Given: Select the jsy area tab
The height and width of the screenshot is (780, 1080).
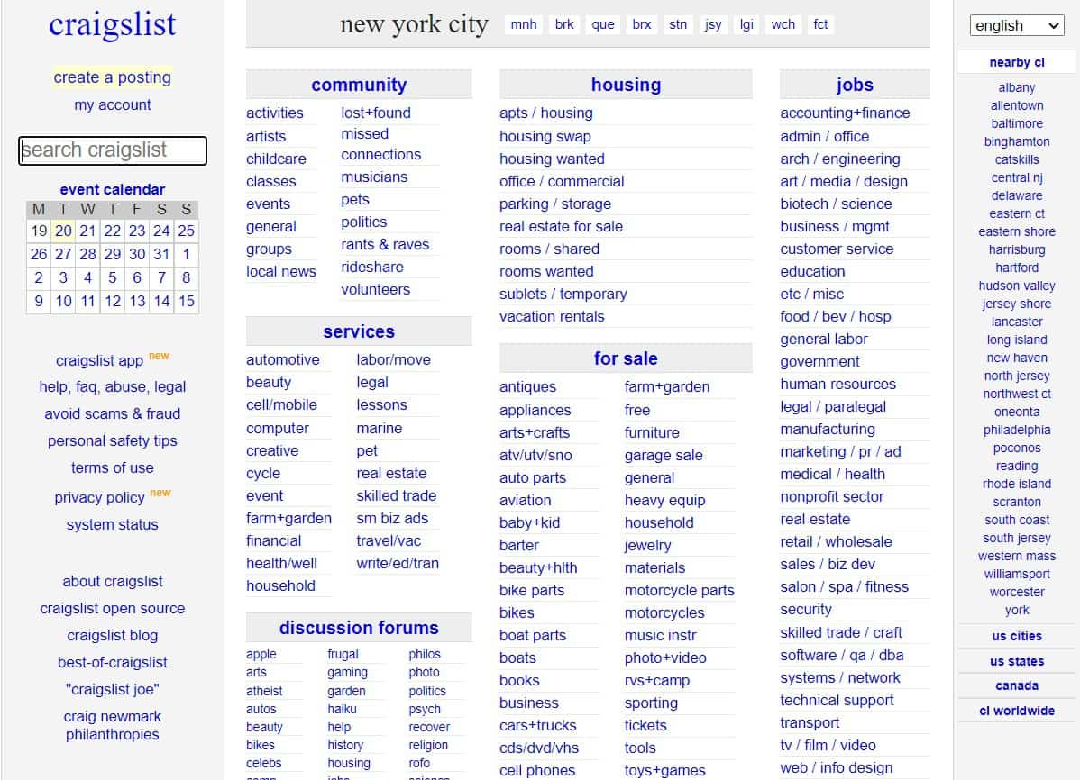Looking at the screenshot, I should (713, 24).
